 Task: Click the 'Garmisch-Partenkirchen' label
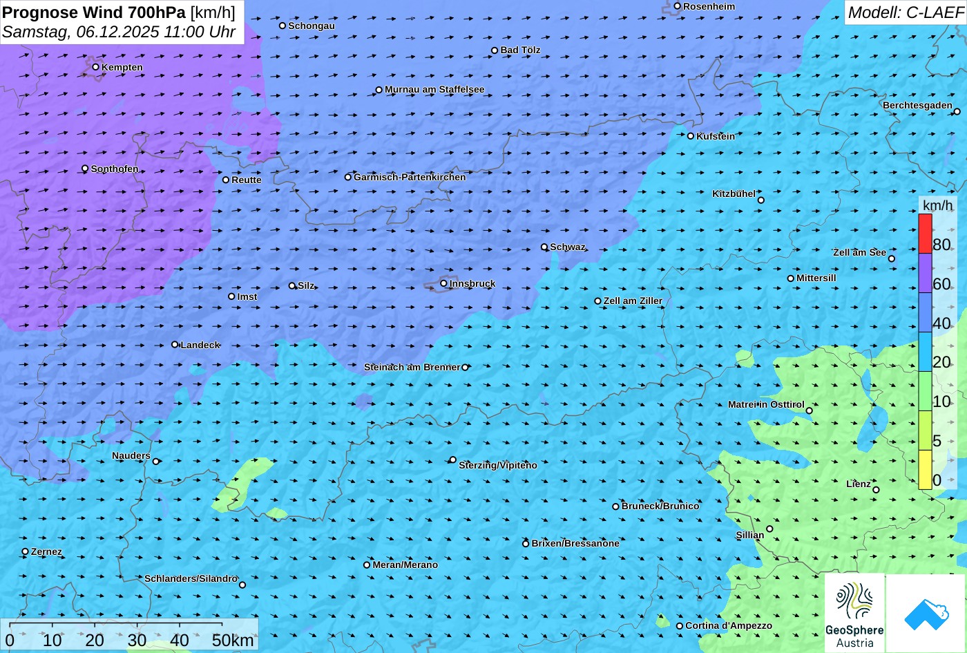tap(410, 177)
